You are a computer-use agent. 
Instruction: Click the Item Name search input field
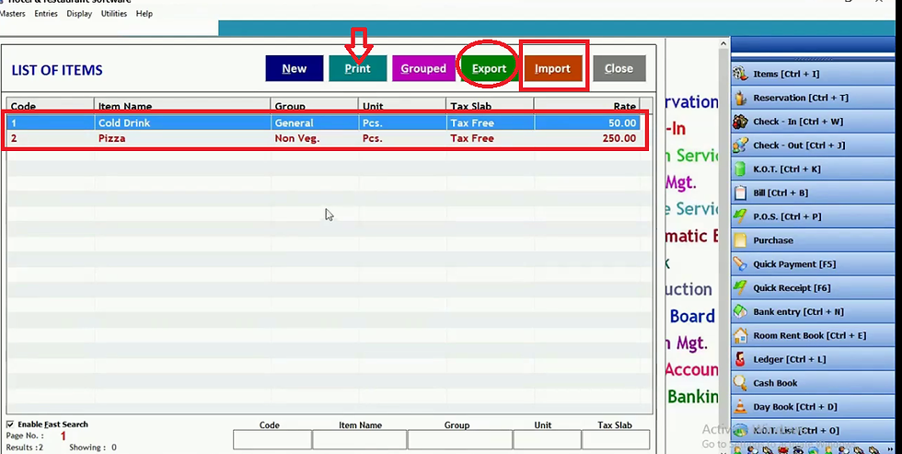click(360, 439)
